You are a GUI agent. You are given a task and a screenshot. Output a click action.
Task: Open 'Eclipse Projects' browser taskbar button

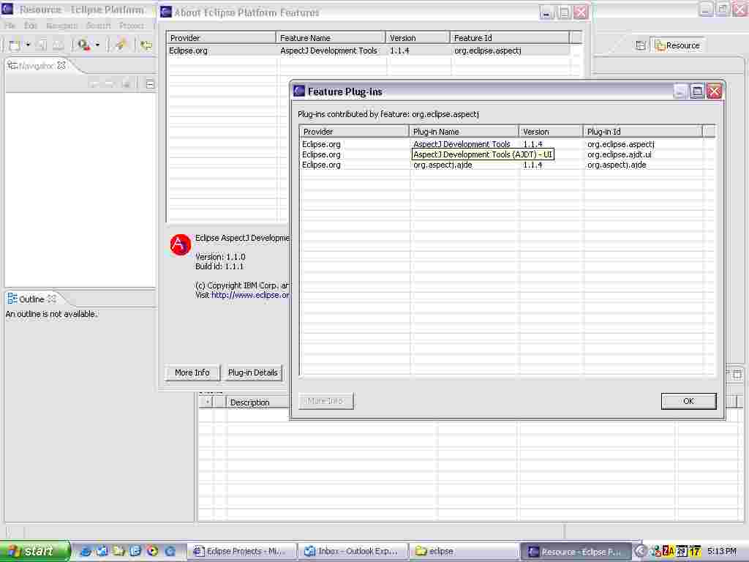coord(241,551)
